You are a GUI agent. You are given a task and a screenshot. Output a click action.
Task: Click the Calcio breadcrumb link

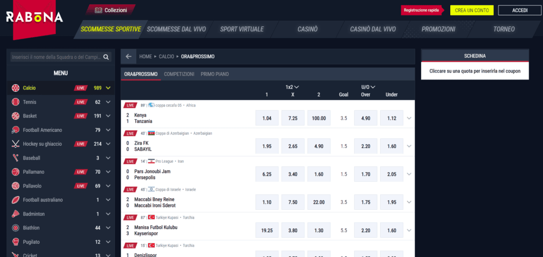[x=167, y=56]
